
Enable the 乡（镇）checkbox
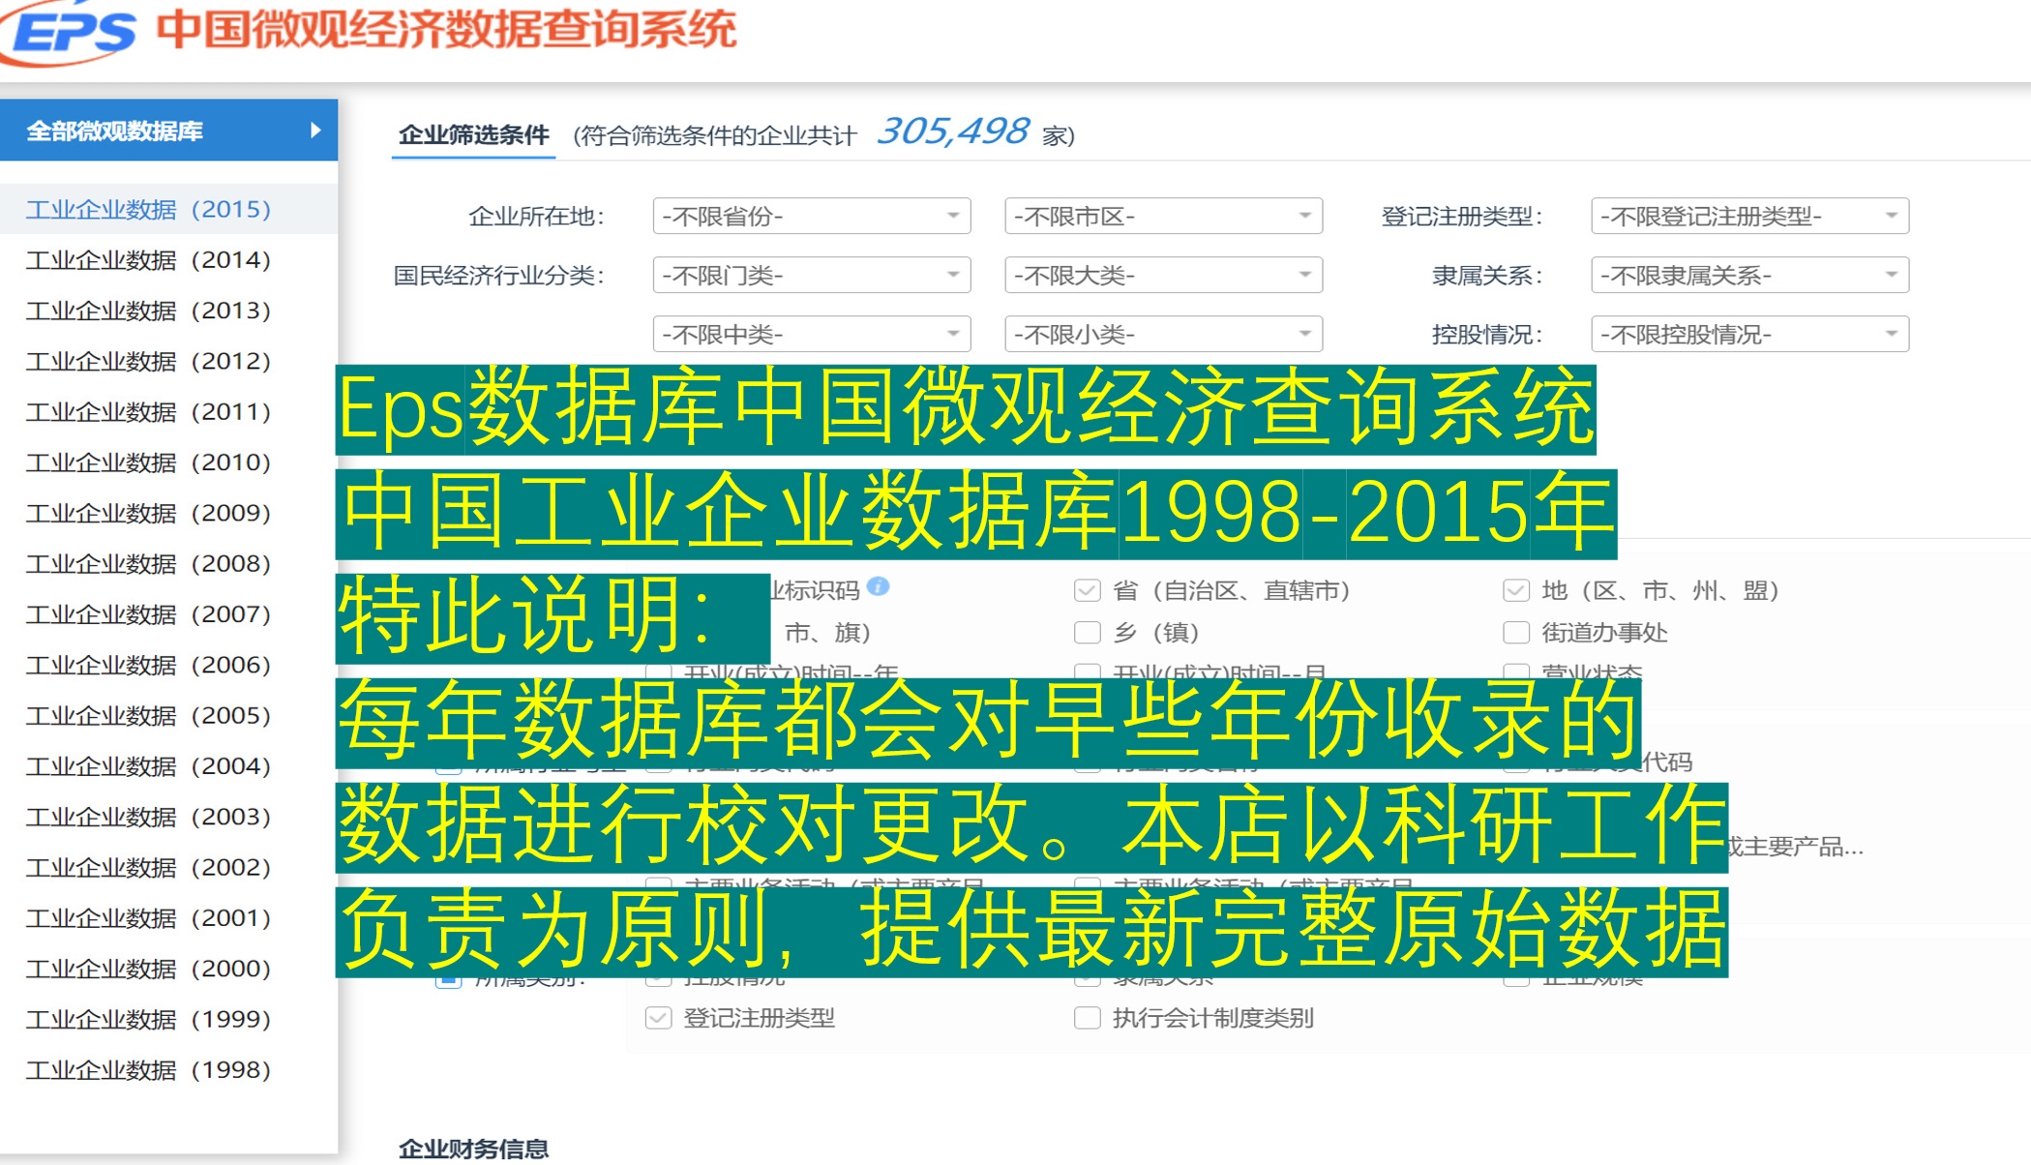point(1088,633)
